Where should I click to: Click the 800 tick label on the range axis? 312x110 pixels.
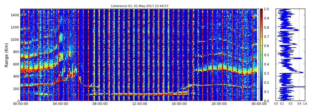pos(16,52)
